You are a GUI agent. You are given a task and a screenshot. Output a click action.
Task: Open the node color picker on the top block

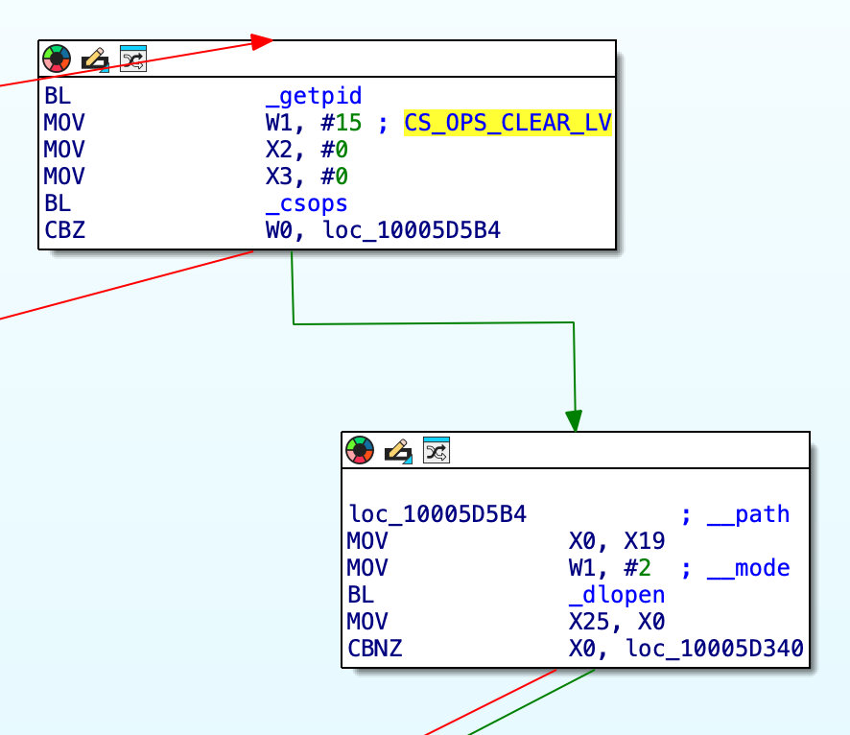[x=56, y=59]
